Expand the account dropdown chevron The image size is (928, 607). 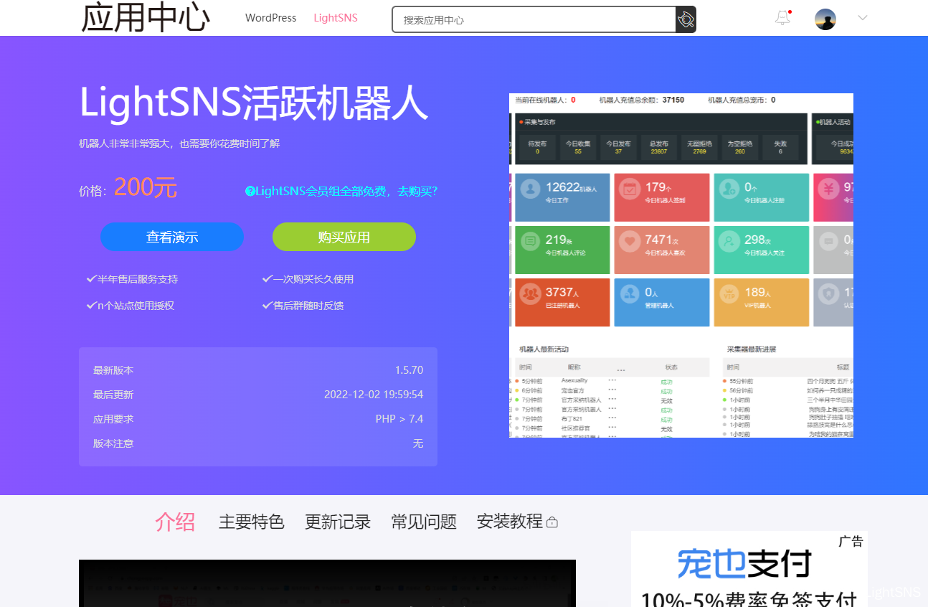click(x=863, y=18)
